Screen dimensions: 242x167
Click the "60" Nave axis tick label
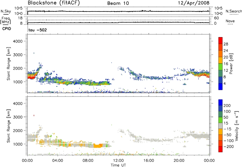coord(216,18)
